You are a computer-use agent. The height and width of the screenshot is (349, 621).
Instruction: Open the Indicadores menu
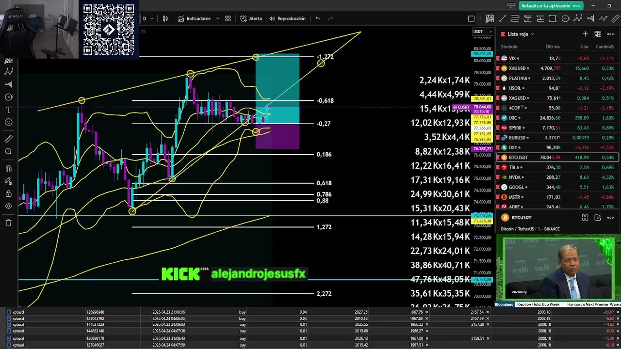194,18
